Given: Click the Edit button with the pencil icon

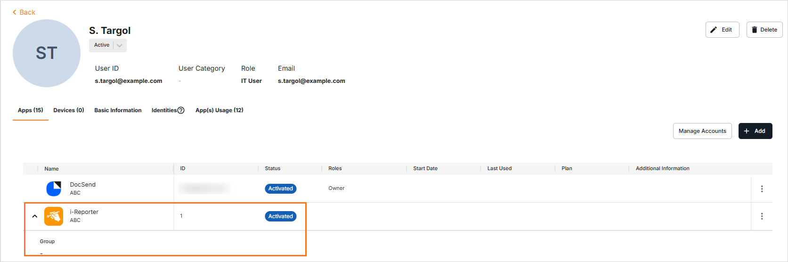Looking at the screenshot, I should [722, 30].
